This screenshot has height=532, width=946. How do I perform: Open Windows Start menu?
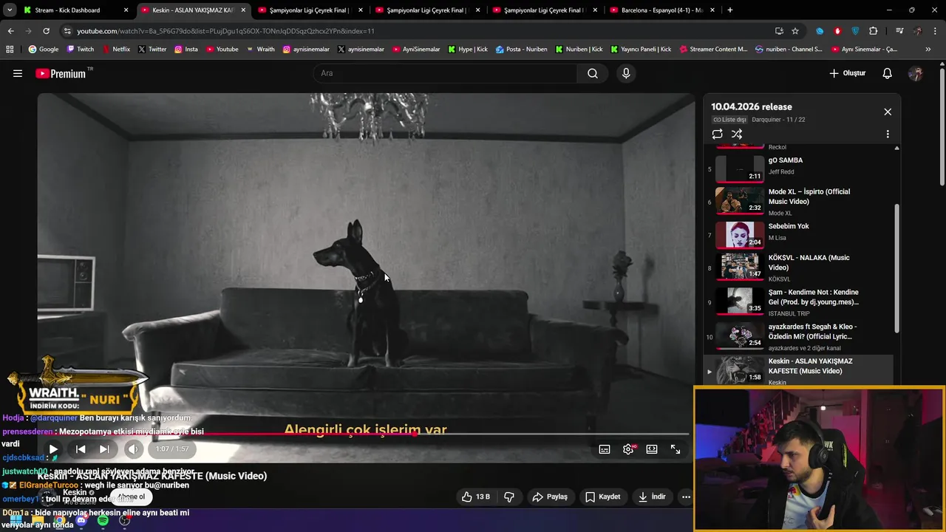tap(15, 521)
